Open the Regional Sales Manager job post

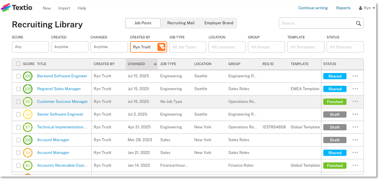tap(59, 89)
